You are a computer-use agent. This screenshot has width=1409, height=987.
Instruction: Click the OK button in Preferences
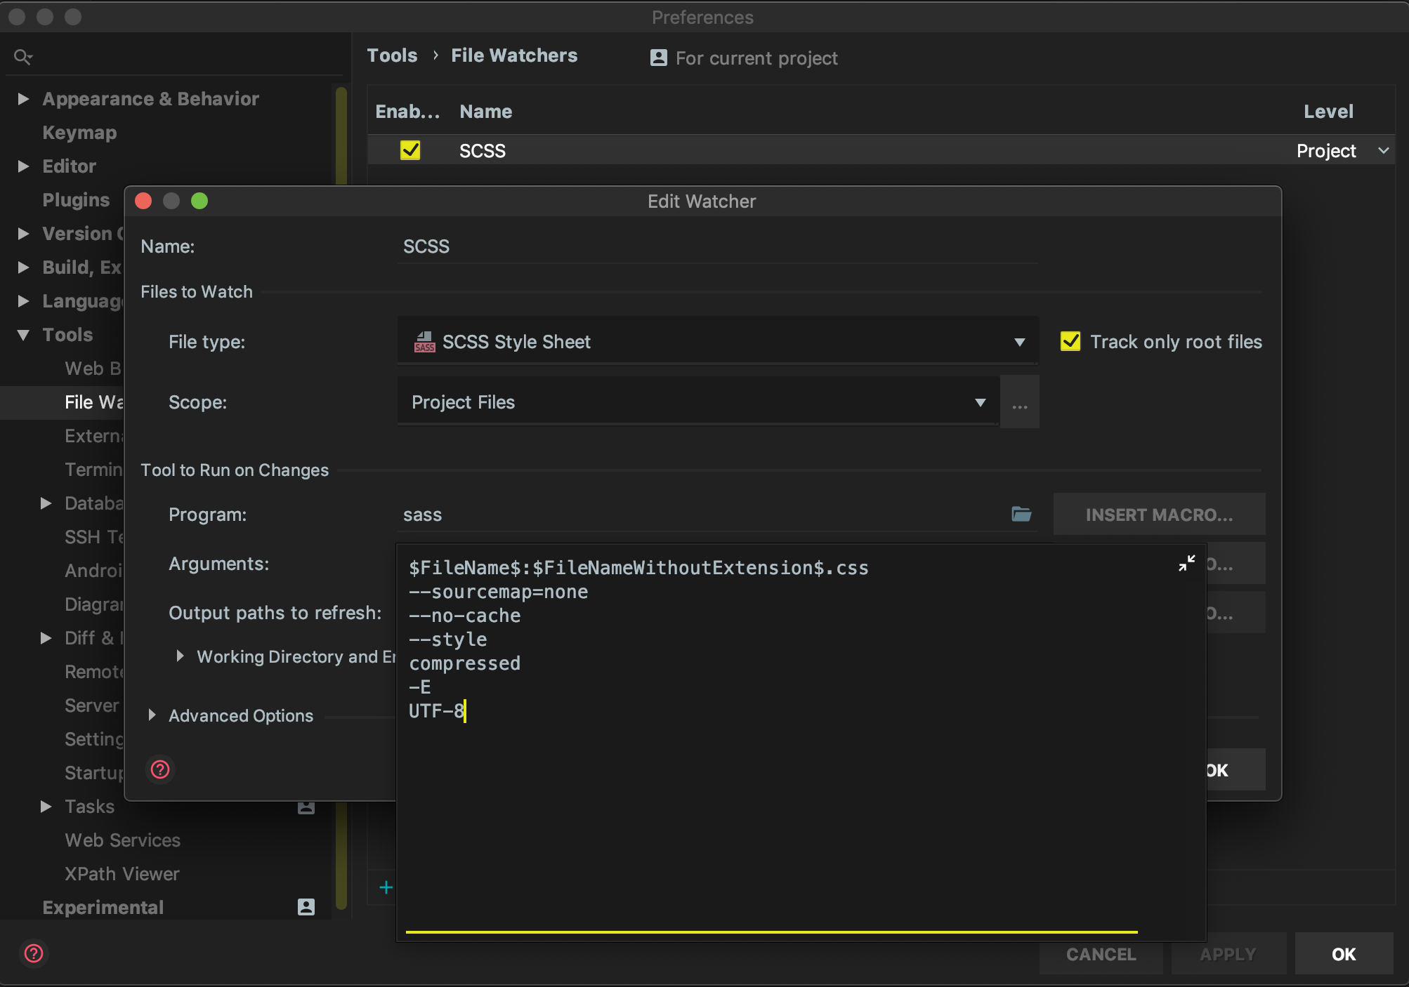[1344, 954]
